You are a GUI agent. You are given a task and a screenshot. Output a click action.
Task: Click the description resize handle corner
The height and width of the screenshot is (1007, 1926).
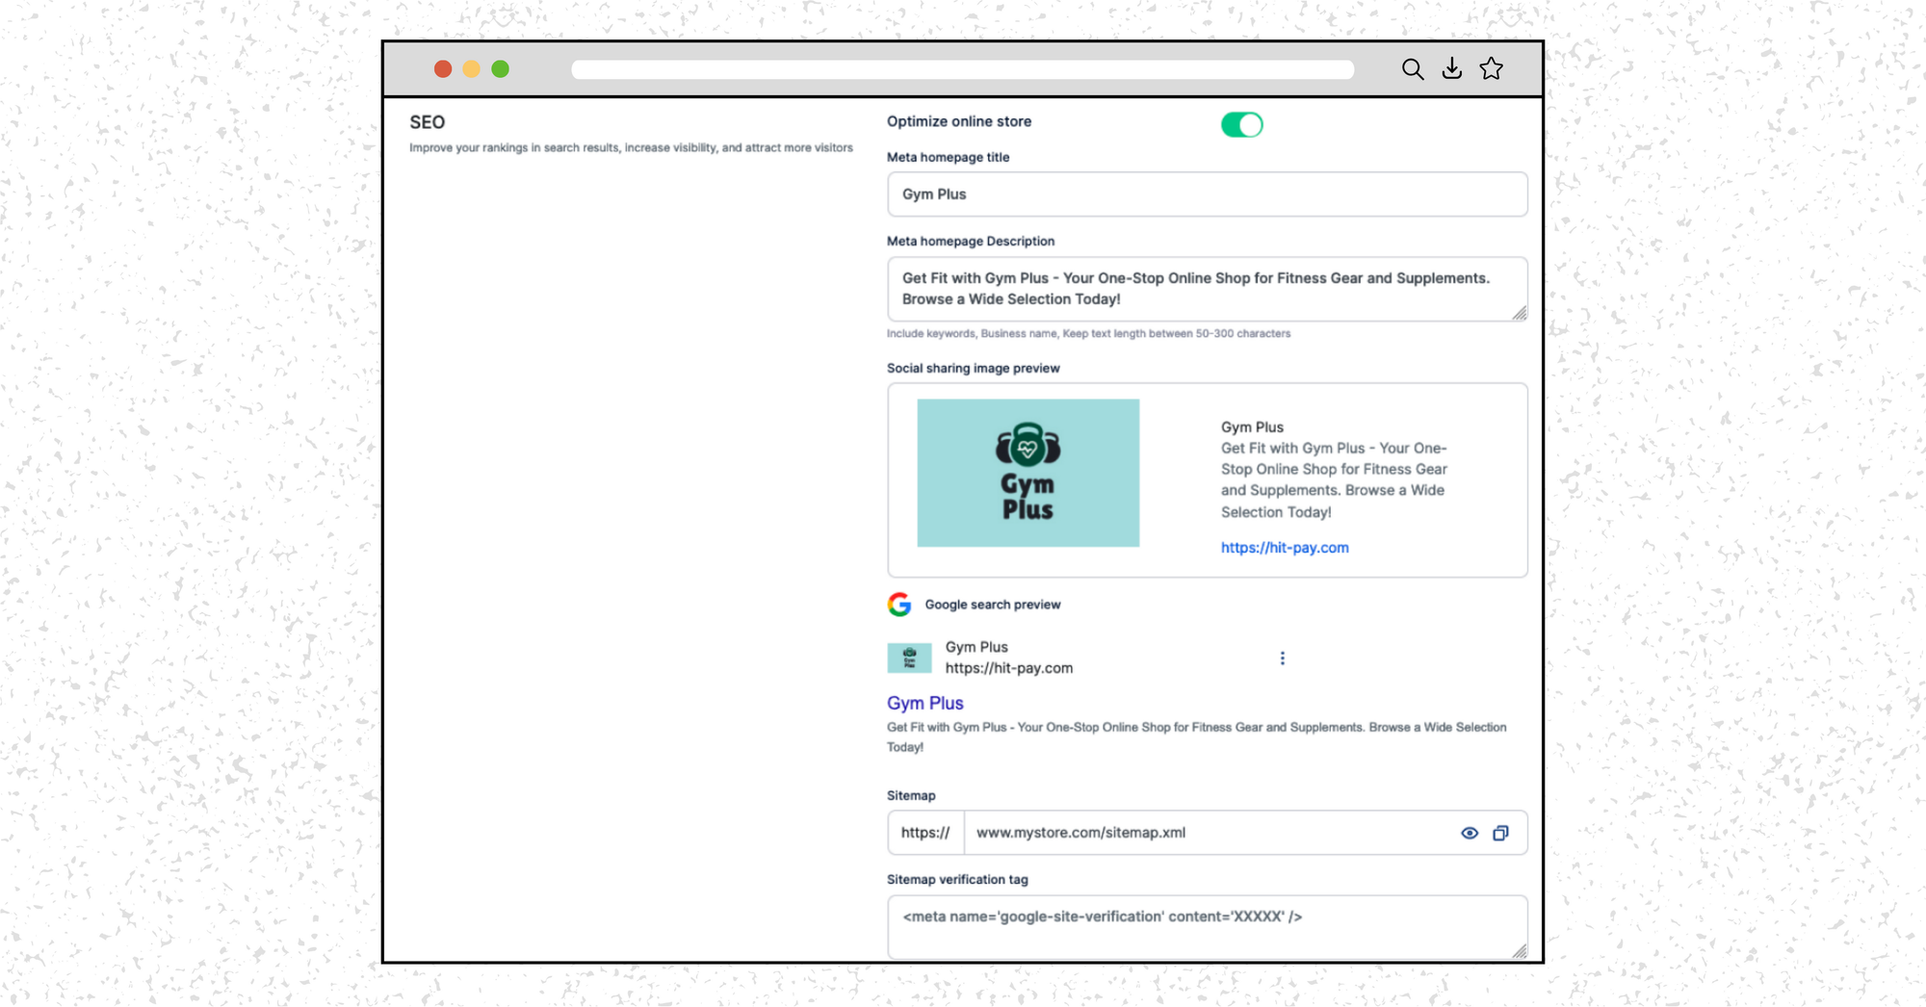pos(1520,313)
